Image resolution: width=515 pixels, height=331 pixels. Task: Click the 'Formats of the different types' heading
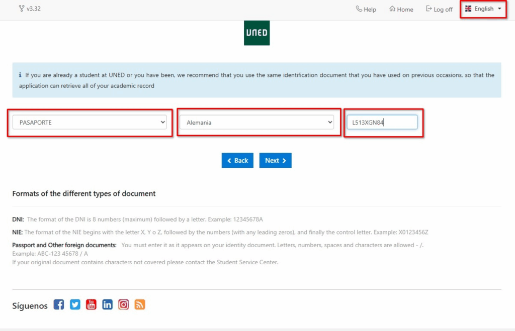[x=84, y=193]
